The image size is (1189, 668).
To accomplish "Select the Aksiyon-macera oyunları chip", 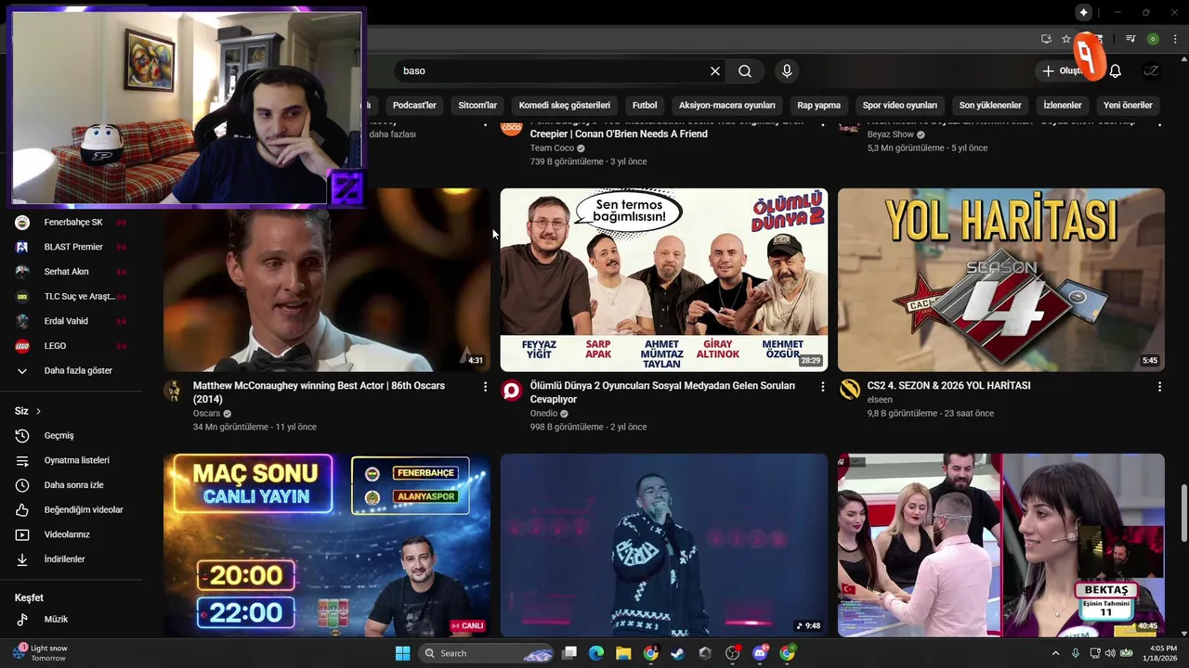I will [x=727, y=105].
